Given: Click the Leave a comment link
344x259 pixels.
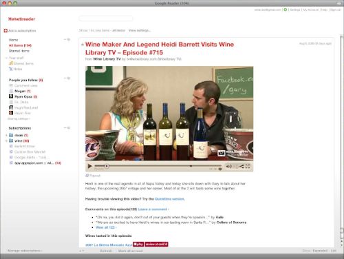Looking at the screenshot, I should (x=153, y=209).
